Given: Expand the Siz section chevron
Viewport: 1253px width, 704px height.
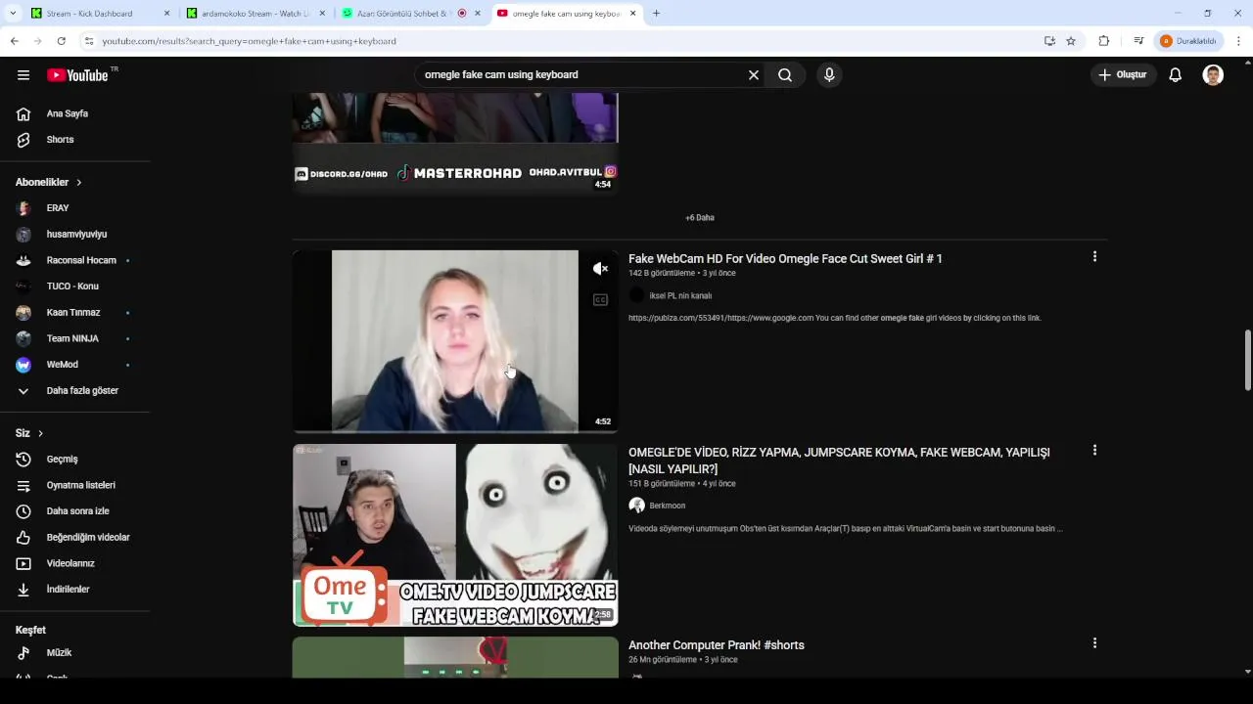Looking at the screenshot, I should pyautogui.click(x=40, y=433).
